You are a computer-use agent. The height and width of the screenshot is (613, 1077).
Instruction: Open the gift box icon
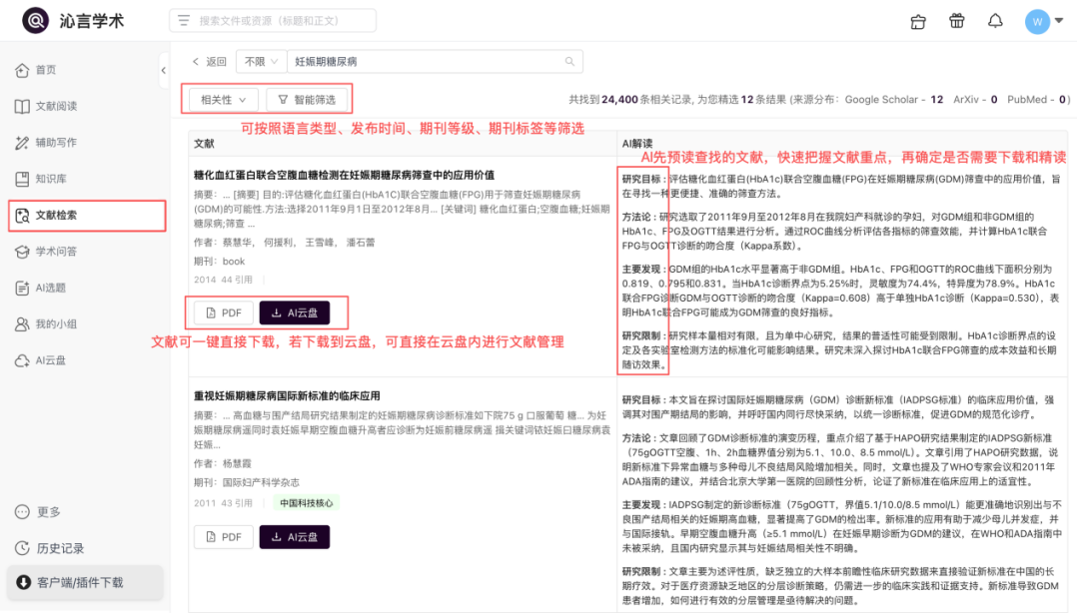coord(957,21)
